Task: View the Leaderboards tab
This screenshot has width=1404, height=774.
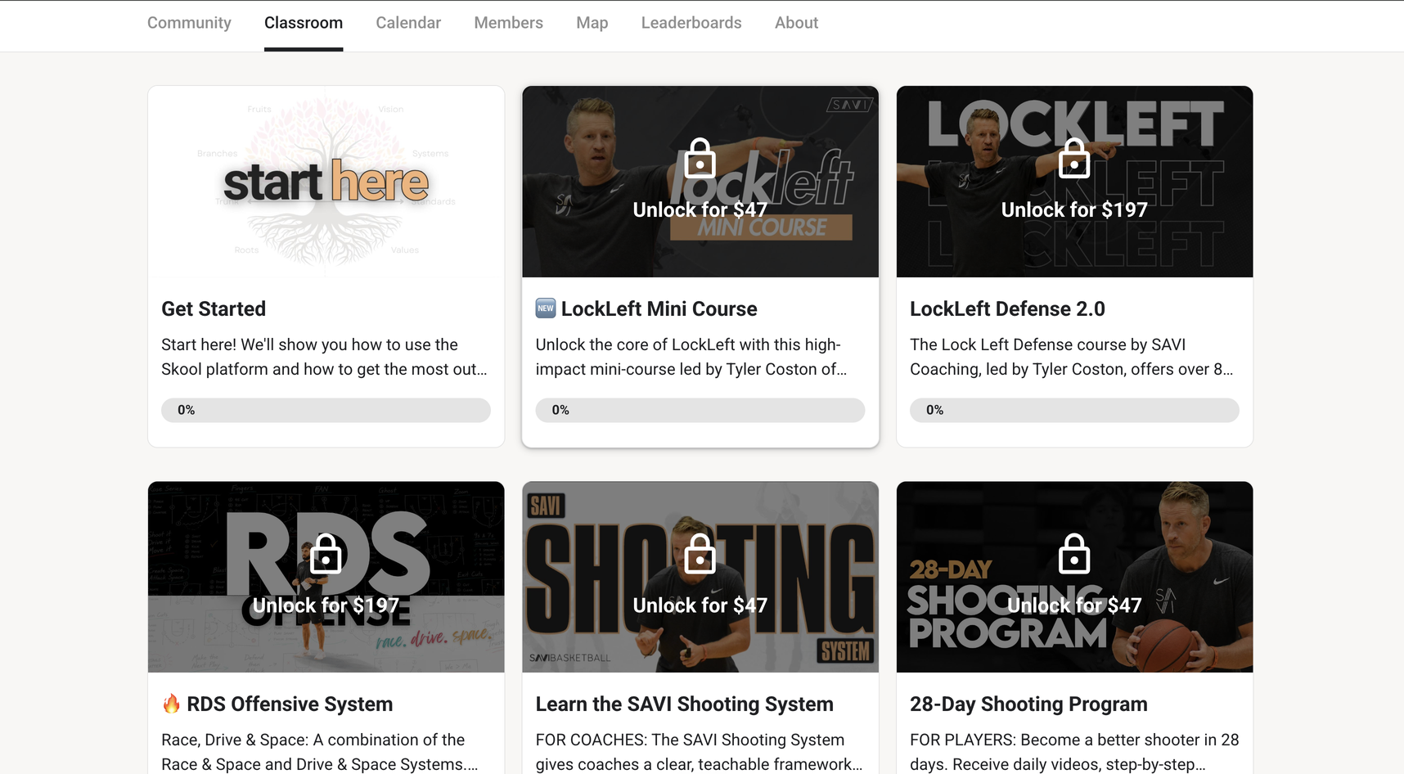Action: 691,23
